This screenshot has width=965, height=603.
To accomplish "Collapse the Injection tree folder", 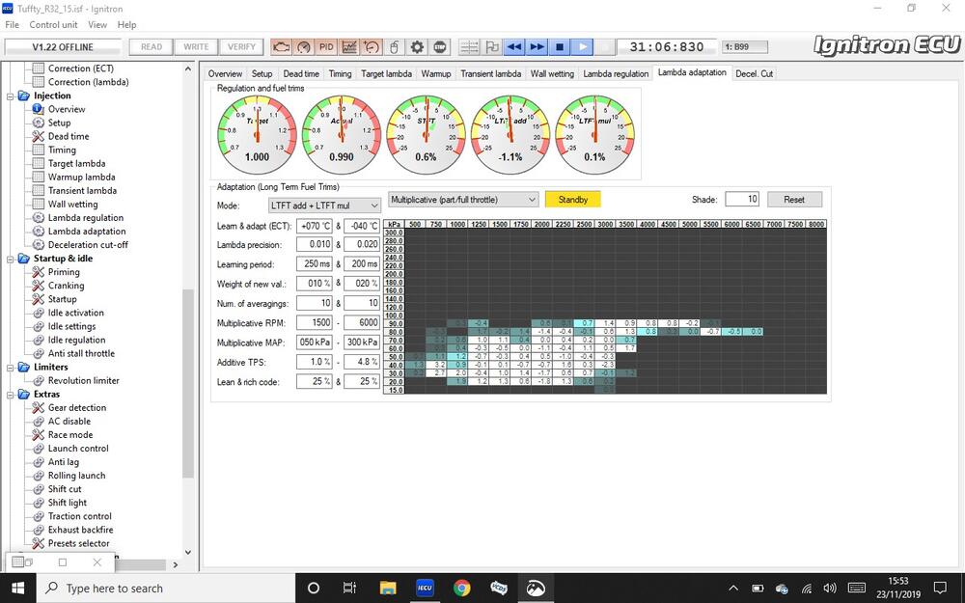I will (x=11, y=96).
